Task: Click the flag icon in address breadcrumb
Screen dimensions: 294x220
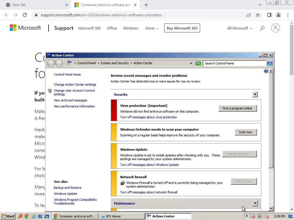Action: (x=70, y=63)
